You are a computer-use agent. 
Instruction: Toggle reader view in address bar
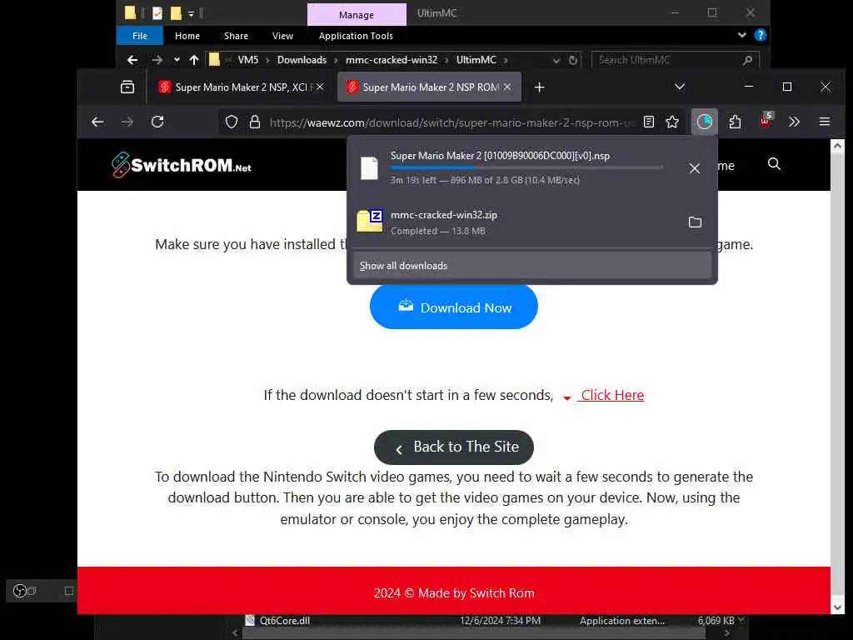tap(648, 122)
